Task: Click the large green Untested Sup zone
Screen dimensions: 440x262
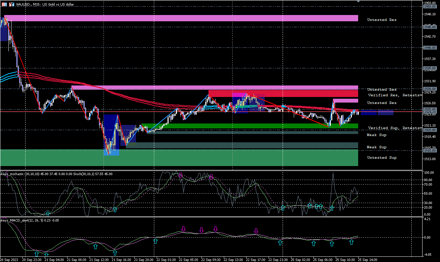Action: pos(179,158)
